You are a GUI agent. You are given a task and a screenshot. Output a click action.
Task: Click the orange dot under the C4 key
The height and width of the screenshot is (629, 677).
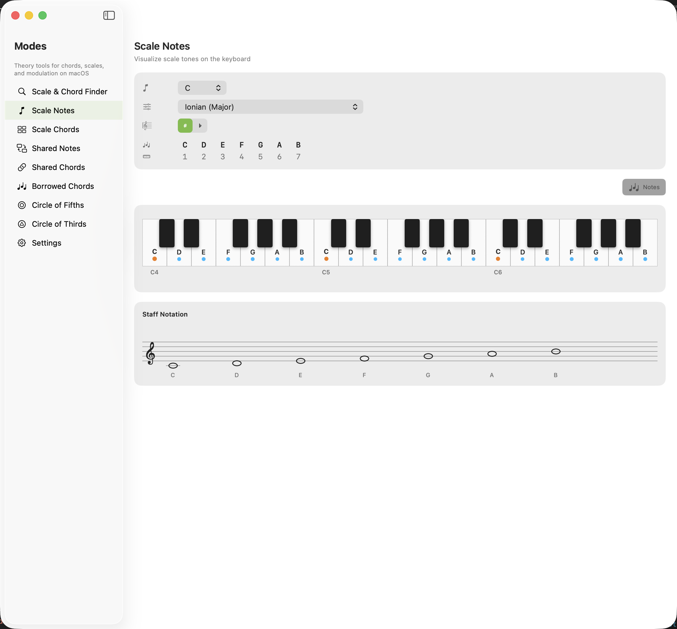pos(154,259)
